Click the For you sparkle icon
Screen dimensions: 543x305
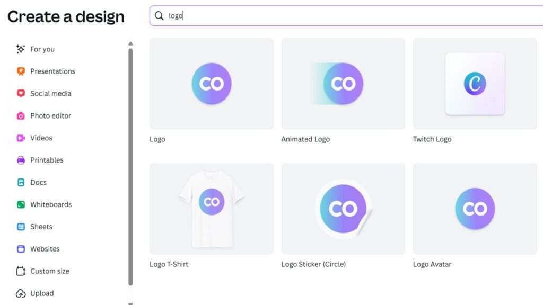(x=21, y=49)
